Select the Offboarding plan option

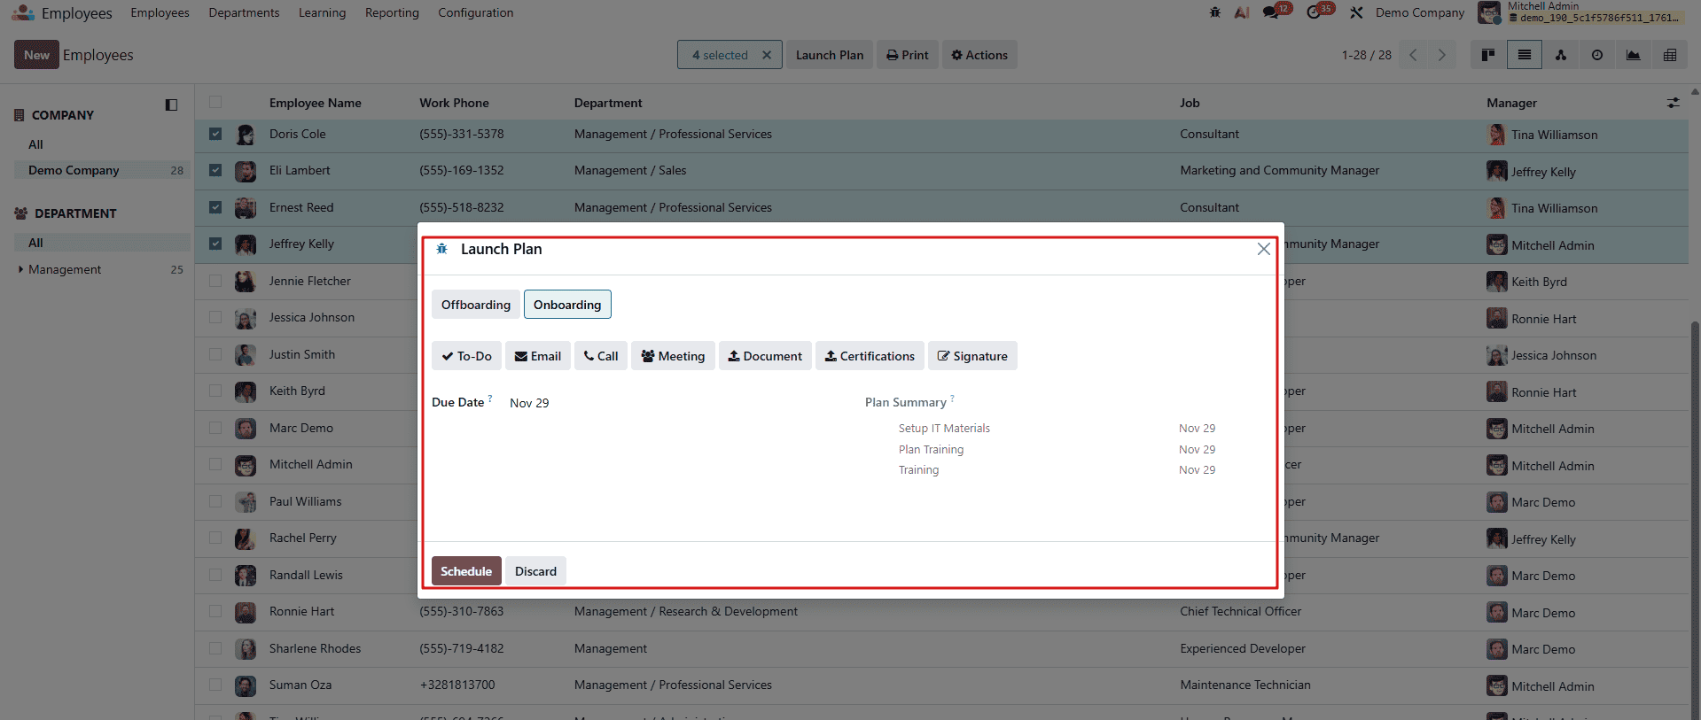pyautogui.click(x=476, y=305)
